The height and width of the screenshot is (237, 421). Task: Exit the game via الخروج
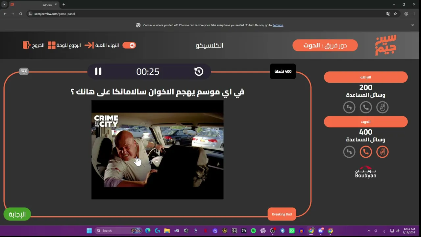[34, 45]
